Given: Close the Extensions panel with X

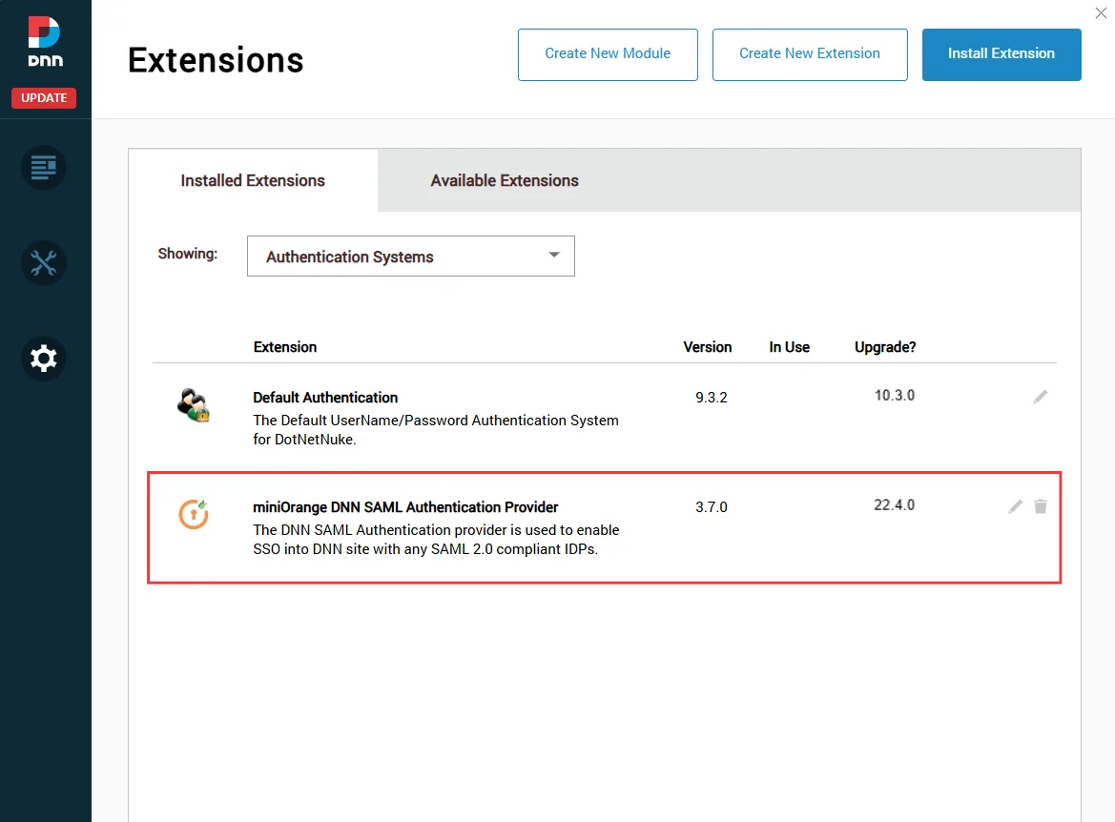Looking at the screenshot, I should [x=1101, y=12].
